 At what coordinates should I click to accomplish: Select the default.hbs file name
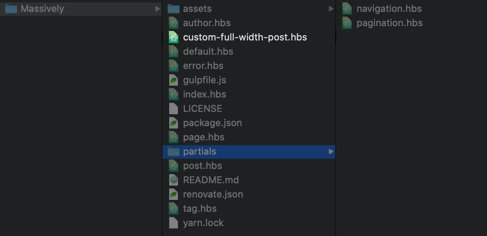click(x=208, y=52)
